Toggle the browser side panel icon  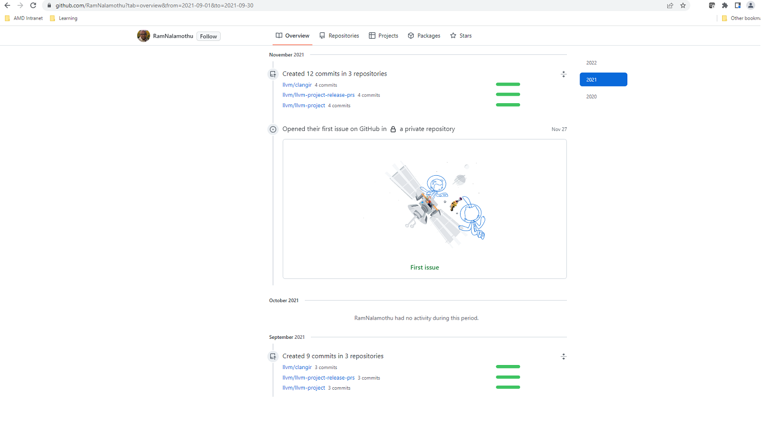(x=738, y=6)
